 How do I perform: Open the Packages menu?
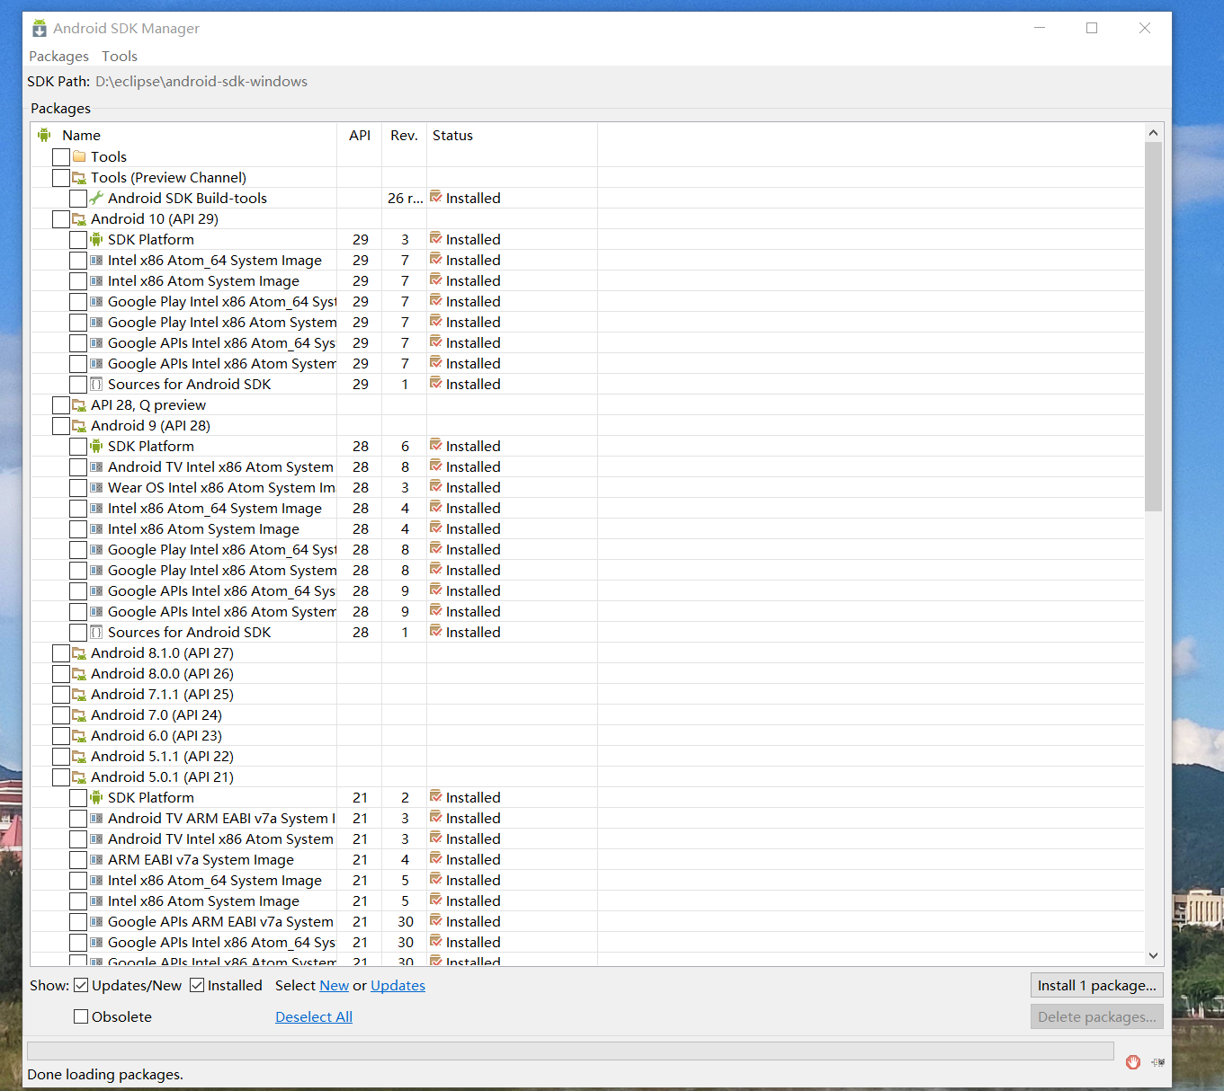pyautogui.click(x=58, y=56)
